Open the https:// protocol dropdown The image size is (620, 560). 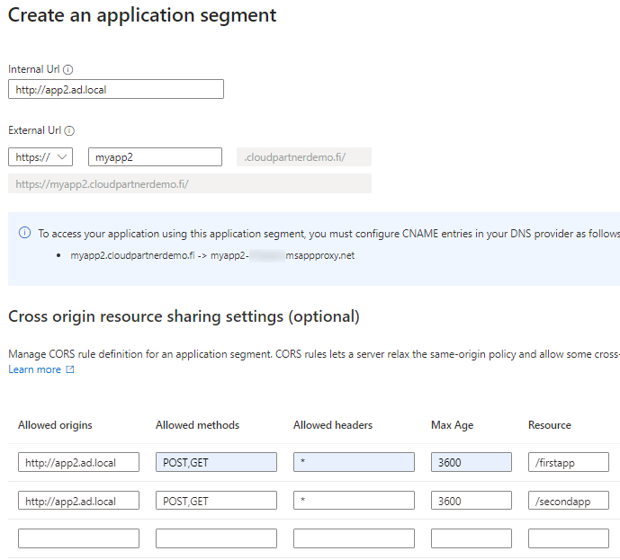point(40,157)
